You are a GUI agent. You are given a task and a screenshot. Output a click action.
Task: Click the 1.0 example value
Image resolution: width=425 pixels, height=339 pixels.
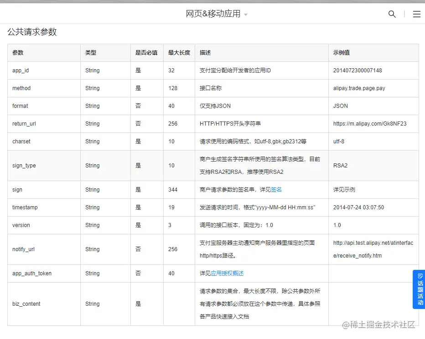pos(337,225)
